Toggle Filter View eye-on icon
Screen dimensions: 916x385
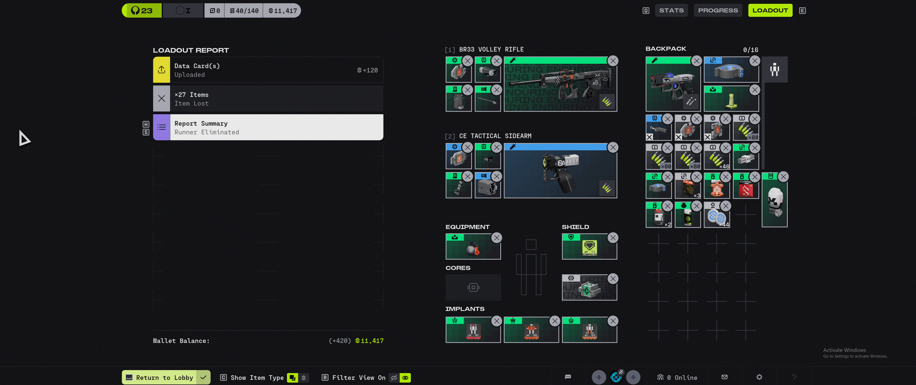click(x=405, y=378)
